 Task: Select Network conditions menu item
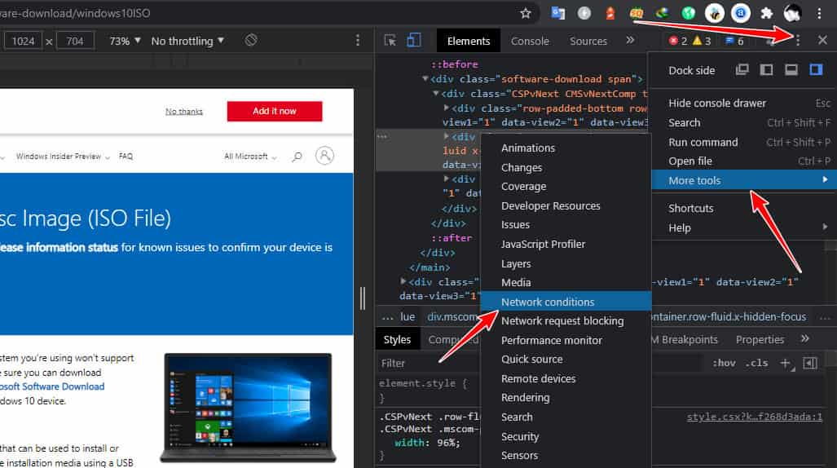[566, 302]
